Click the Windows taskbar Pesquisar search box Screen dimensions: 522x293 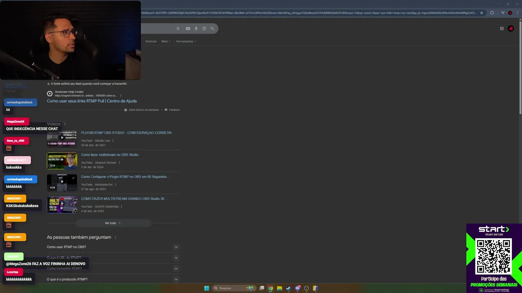pyautogui.click(x=233, y=288)
